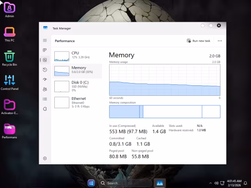This screenshot has height=188, width=251.
Task: Open Task Manager Settings gear icon
Action: 45,158
